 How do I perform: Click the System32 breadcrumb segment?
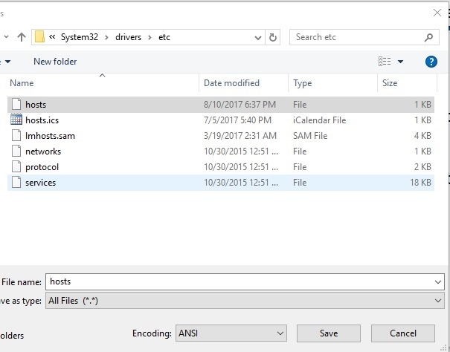click(81, 37)
